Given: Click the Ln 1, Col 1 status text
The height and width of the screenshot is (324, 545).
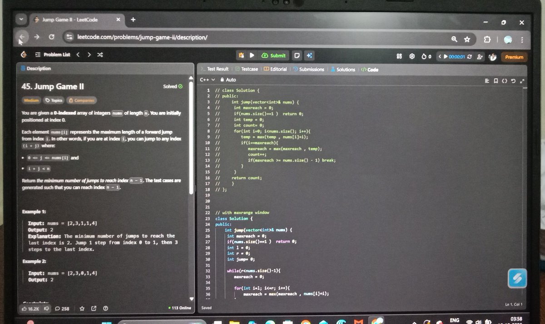Looking at the screenshot, I should coord(514,304).
